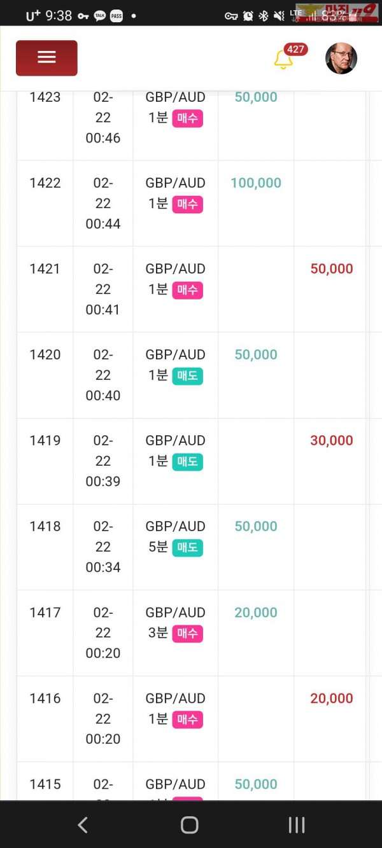Tap the notification bell with 427 badge
This screenshot has width=382, height=848.
[283, 59]
